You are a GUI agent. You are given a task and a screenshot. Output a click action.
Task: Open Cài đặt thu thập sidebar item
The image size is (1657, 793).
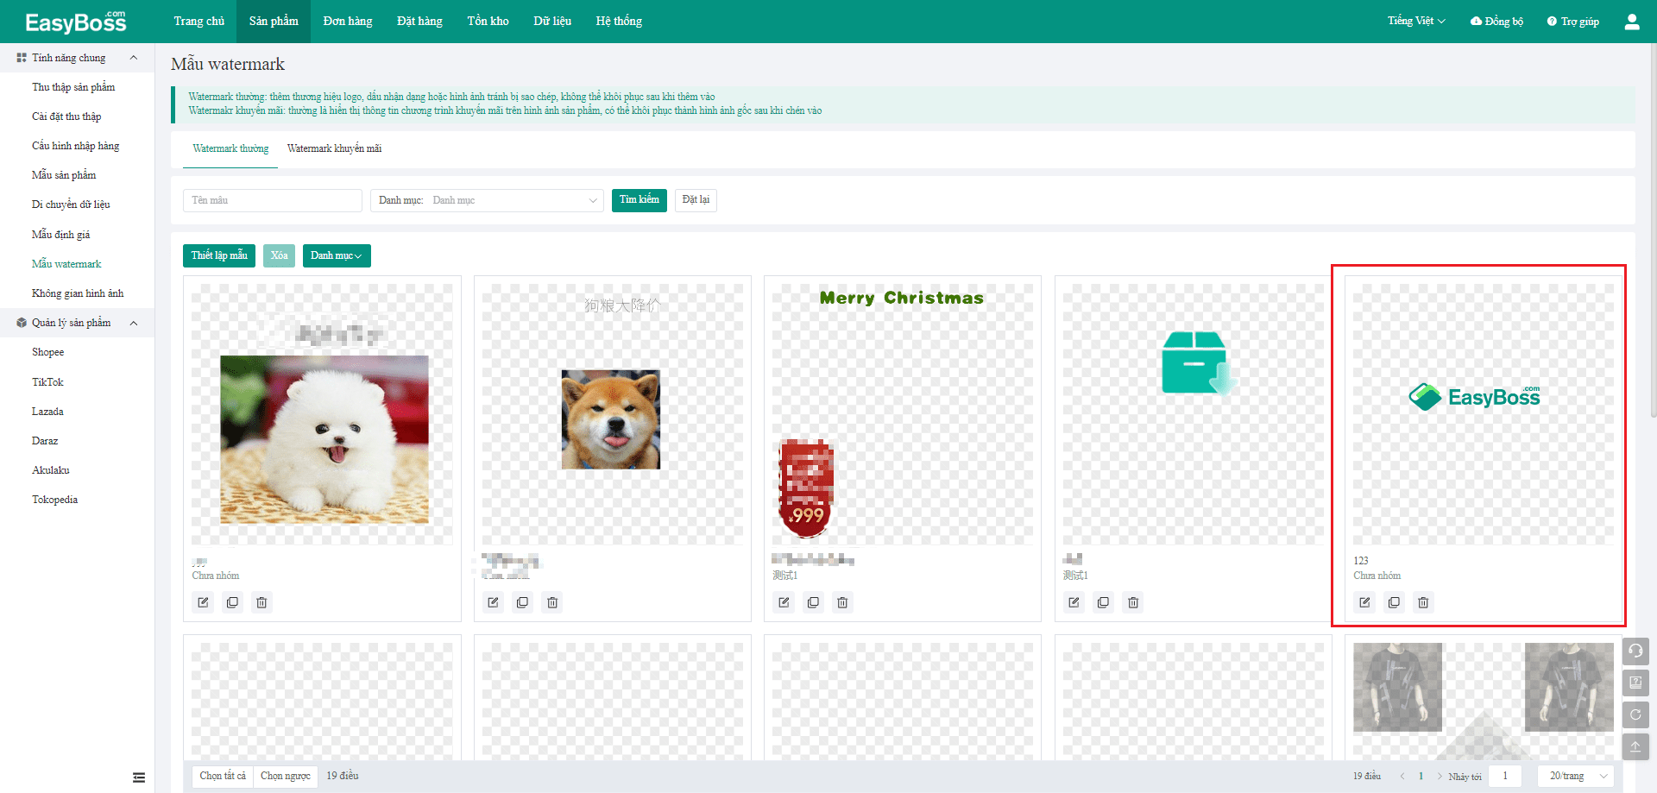click(x=66, y=116)
